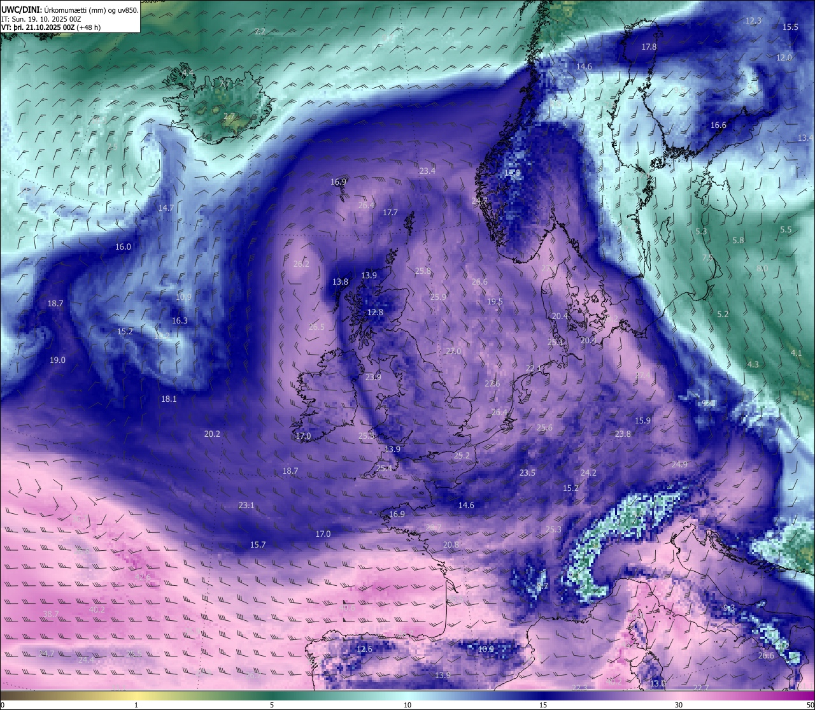This screenshot has height=710, width=815.
Task: Click the 5.8 value label
Action: 738,241
